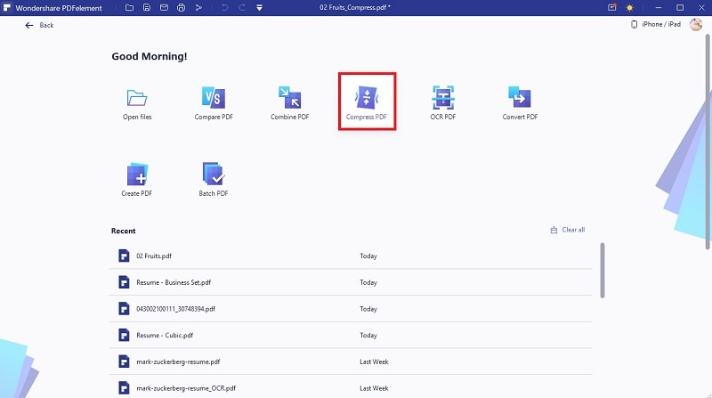The width and height of the screenshot is (712, 398).
Task: Toggle the light/dark theme sun icon
Action: pos(629,8)
